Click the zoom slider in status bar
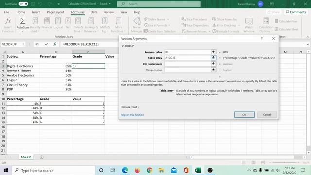 pyautogui.click(x=285, y=163)
